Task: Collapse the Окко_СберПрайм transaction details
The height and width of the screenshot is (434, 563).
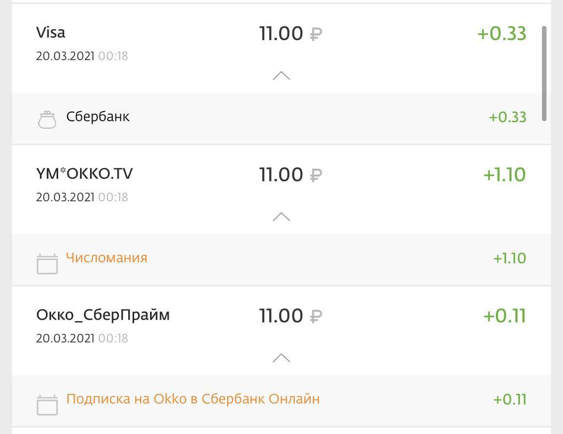Action: (x=281, y=358)
